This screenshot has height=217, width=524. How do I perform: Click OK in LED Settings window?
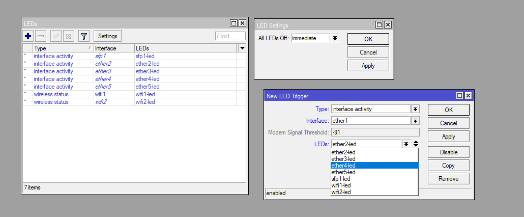368,39
